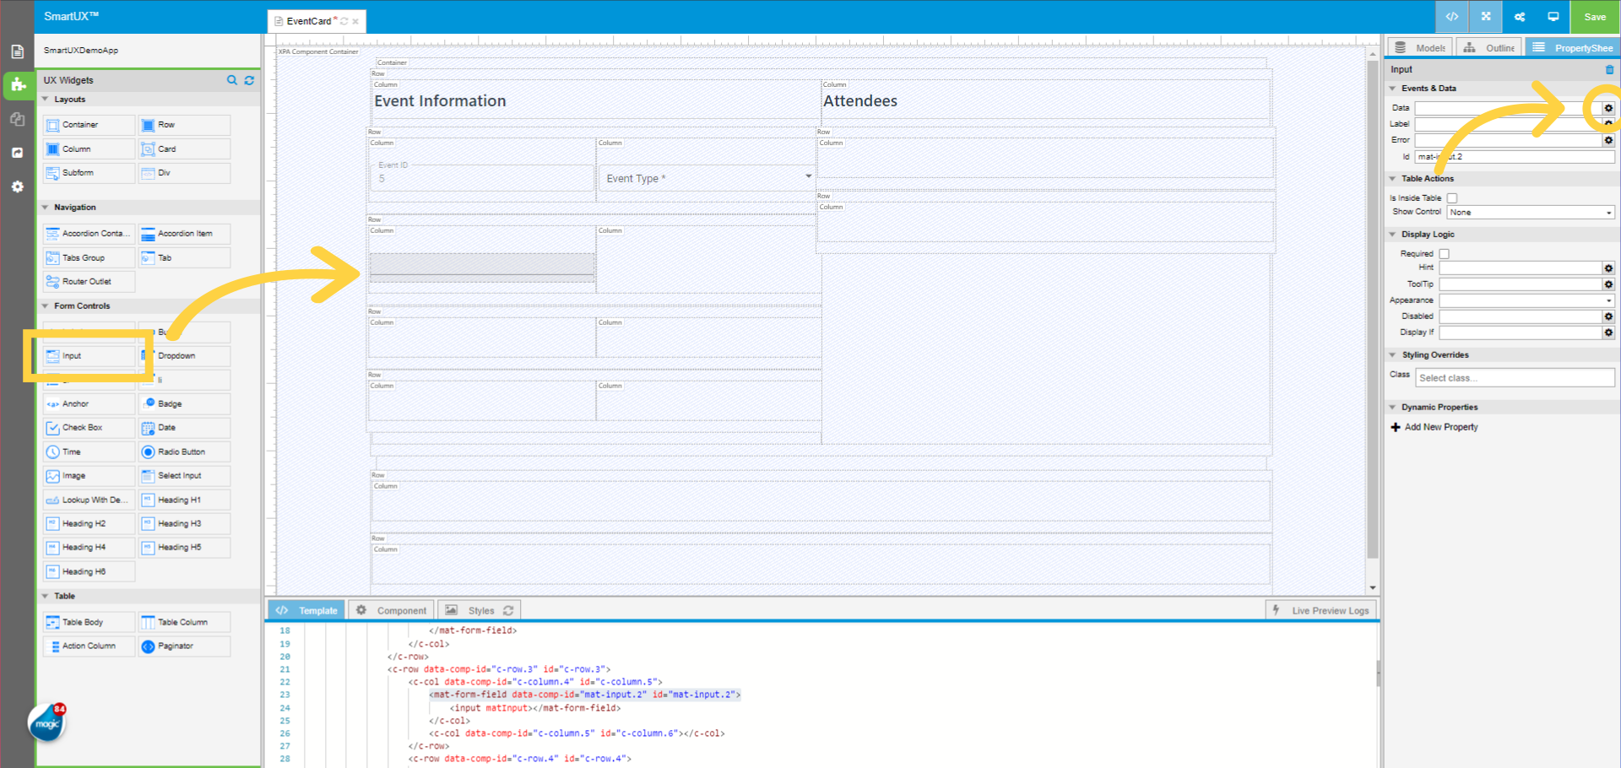Viewport: 1621px width, 768px height.
Task: Open the Settings gear in the left sidebar
Action: [x=17, y=187]
